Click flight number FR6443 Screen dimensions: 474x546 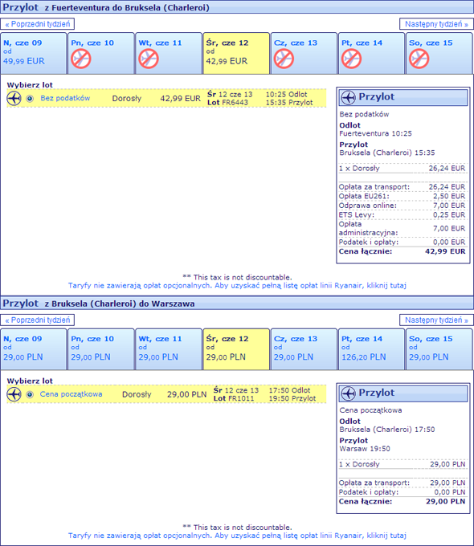point(235,103)
